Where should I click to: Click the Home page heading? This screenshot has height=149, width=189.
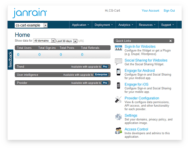point(22,35)
